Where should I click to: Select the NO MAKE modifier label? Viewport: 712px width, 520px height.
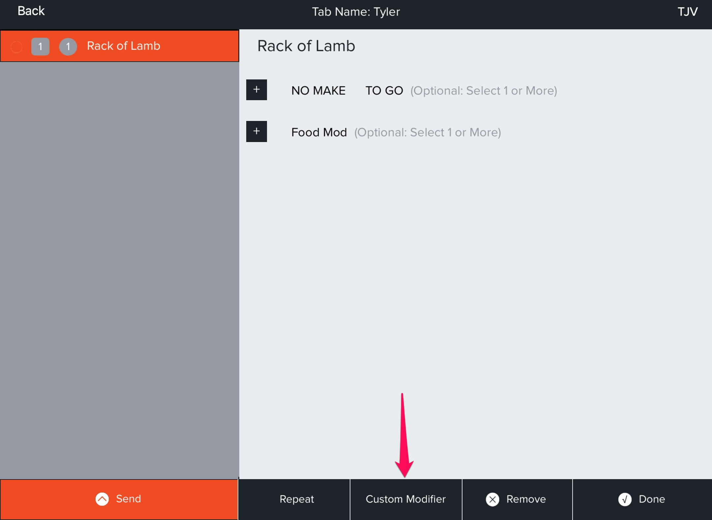pyautogui.click(x=318, y=91)
